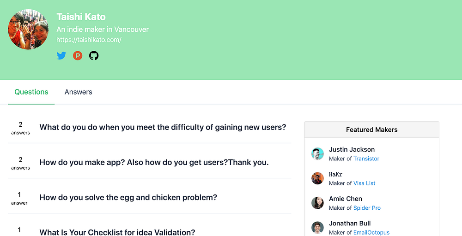
Task: Open the idea validation checklist question
Action: tap(117, 232)
